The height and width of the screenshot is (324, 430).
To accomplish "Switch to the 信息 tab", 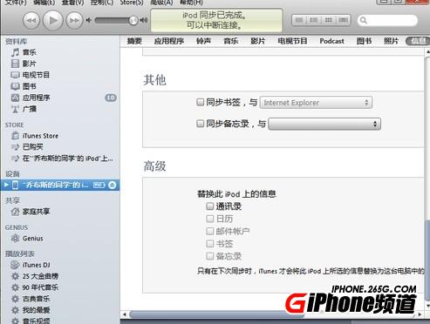I will [418, 41].
